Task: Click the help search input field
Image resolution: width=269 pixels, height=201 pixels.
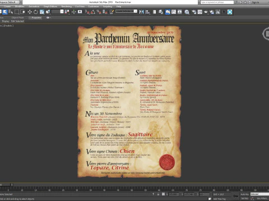Action: click(x=217, y=2)
